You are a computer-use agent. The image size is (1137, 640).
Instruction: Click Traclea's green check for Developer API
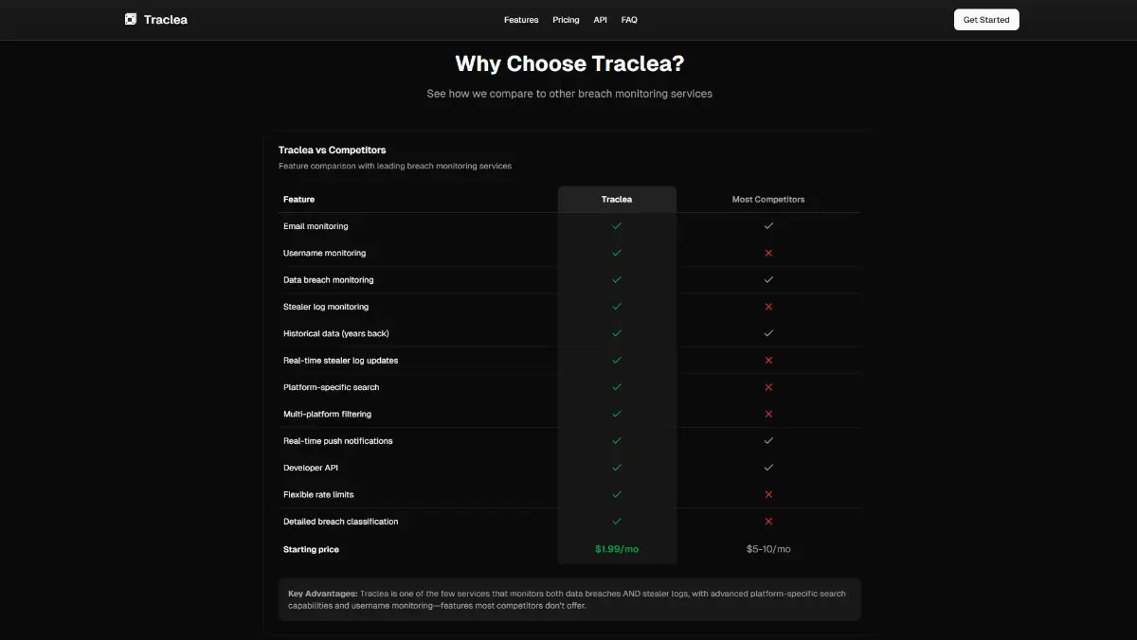tap(617, 468)
